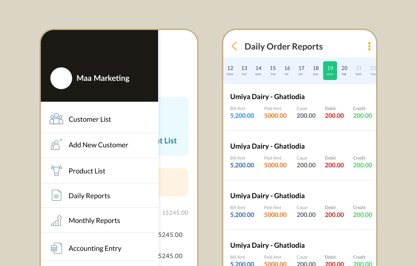Click second Umiya Dairy - Ghatlodia entry title
This screenshot has width=417, height=266.
(267, 146)
